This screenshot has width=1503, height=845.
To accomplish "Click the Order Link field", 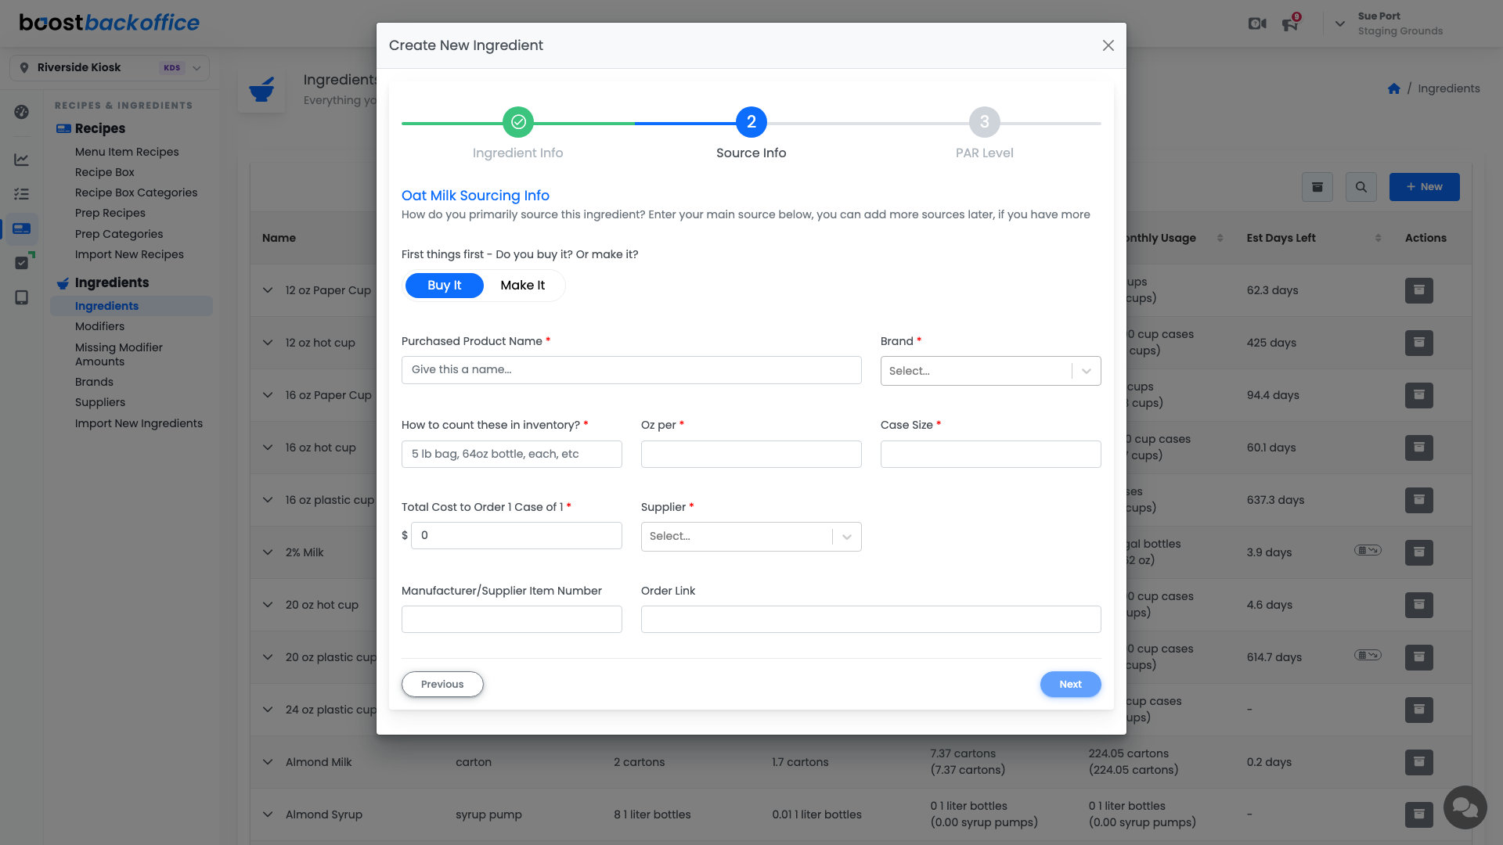I will [871, 620].
